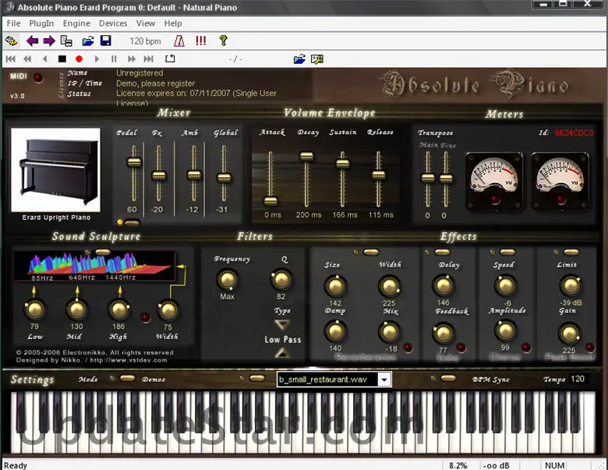This screenshot has height=470, width=608.
Task: Open the Devices menu
Action: (113, 23)
